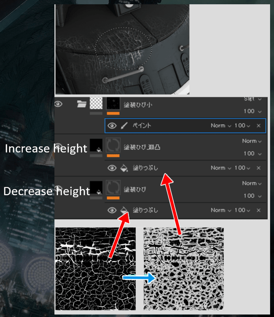Image resolution: width=274 pixels, height=317 pixels.
Task: Select the black fill thumbnail of the last 塗装ひび layer
Action: point(96,188)
